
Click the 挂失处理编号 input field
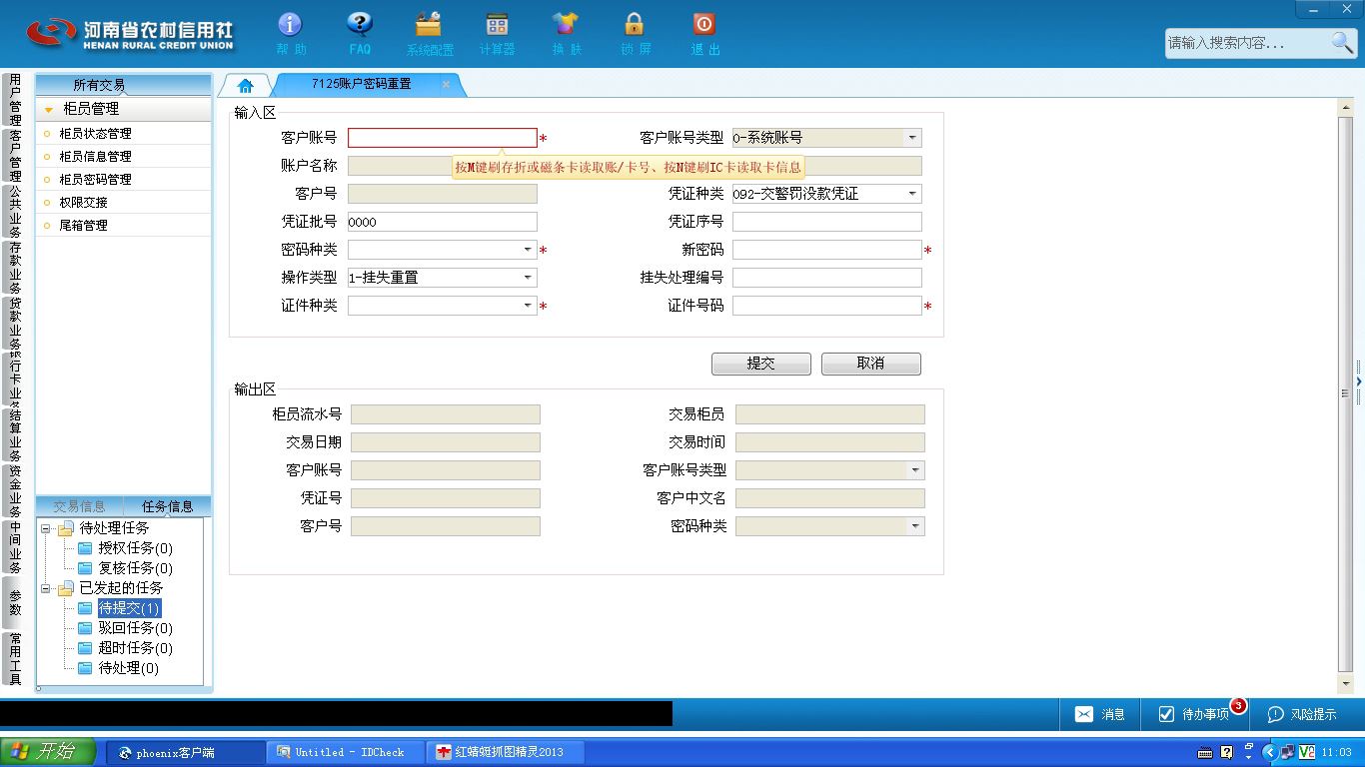(x=827, y=278)
